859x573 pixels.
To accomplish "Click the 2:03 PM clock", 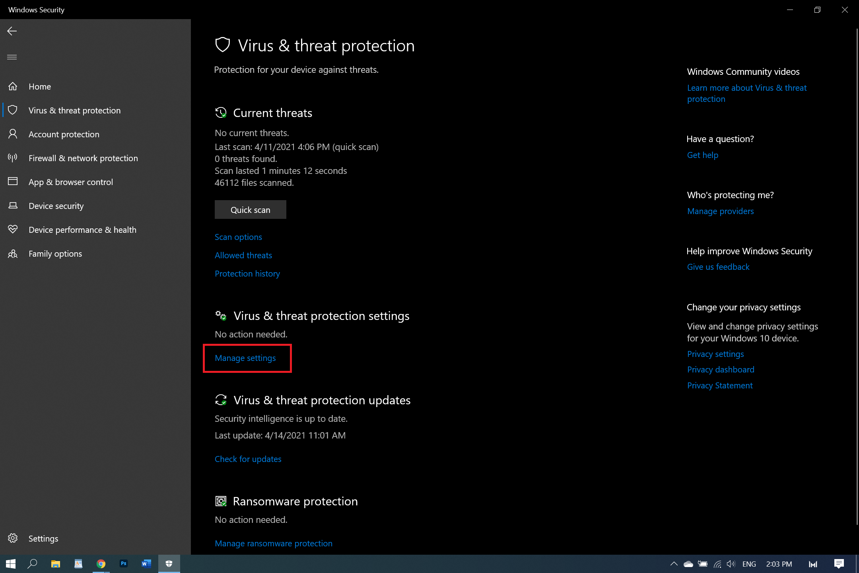I will click(779, 564).
